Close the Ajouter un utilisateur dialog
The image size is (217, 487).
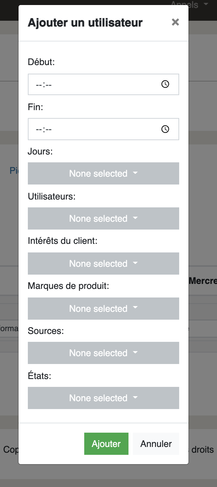point(175,22)
